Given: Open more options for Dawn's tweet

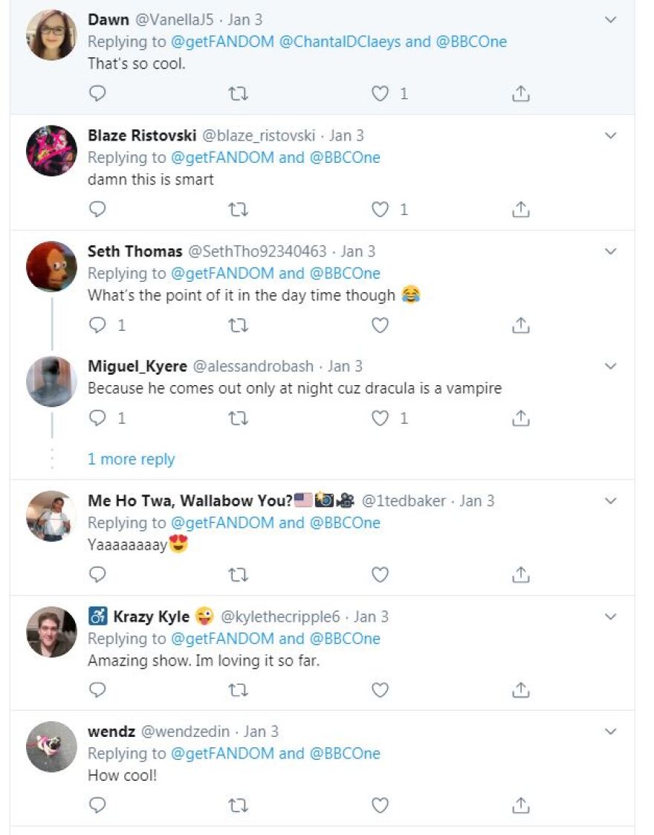Looking at the screenshot, I should point(611,20).
